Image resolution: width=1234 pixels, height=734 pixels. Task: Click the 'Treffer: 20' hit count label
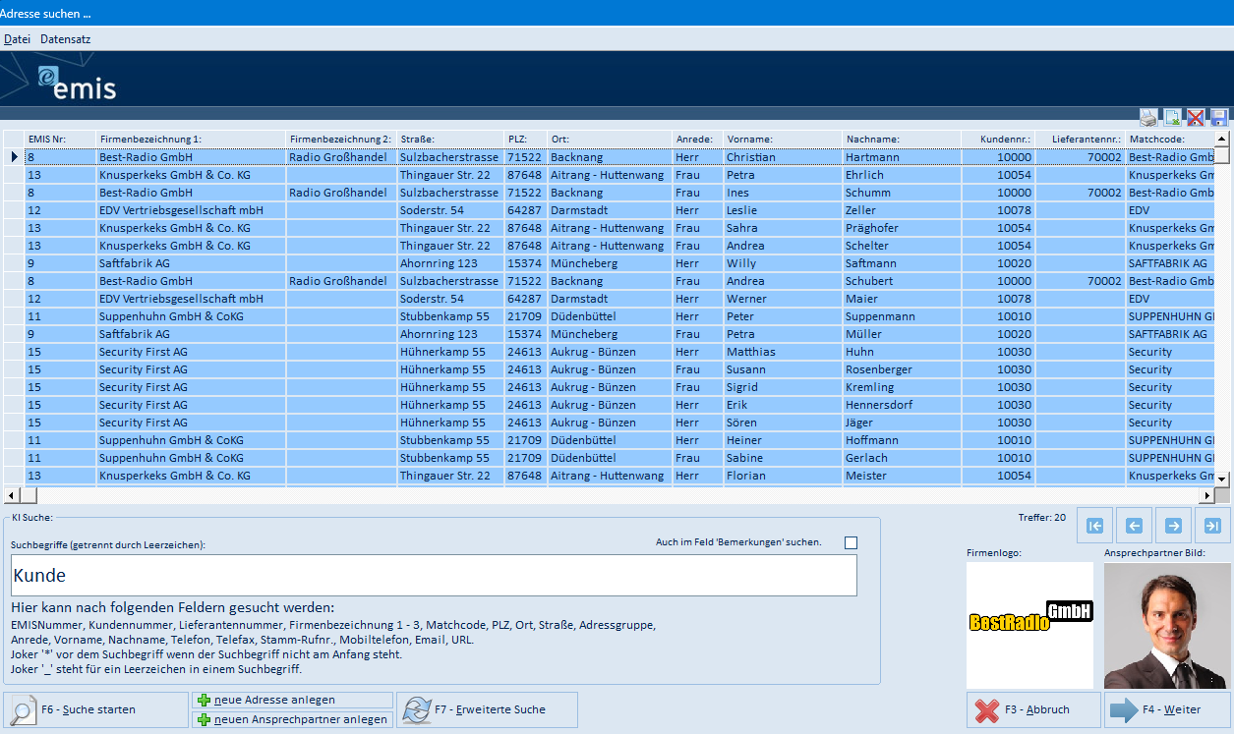(x=1042, y=517)
